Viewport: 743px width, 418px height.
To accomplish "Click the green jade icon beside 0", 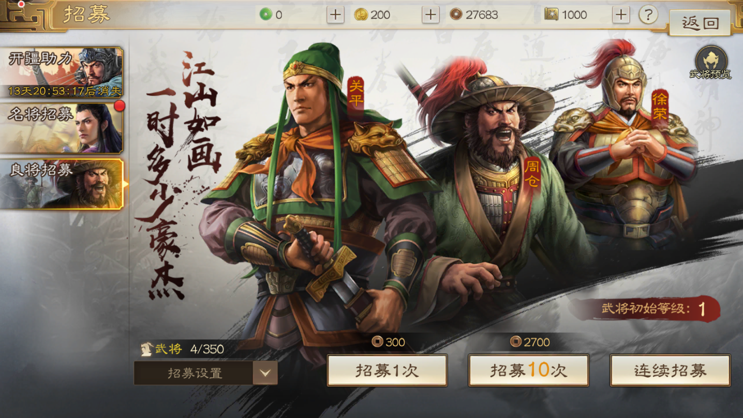I will [265, 14].
